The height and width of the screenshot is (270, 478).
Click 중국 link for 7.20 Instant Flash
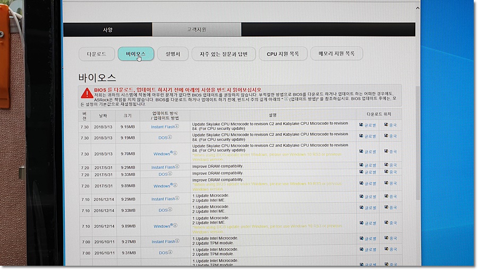[393, 165]
